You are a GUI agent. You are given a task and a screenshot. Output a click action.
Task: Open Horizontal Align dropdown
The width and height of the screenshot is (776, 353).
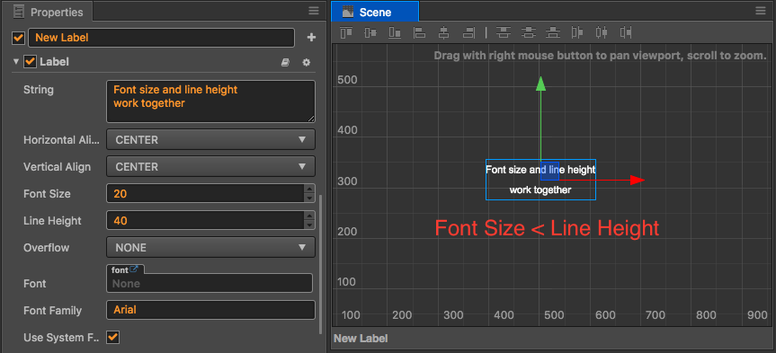coord(210,140)
